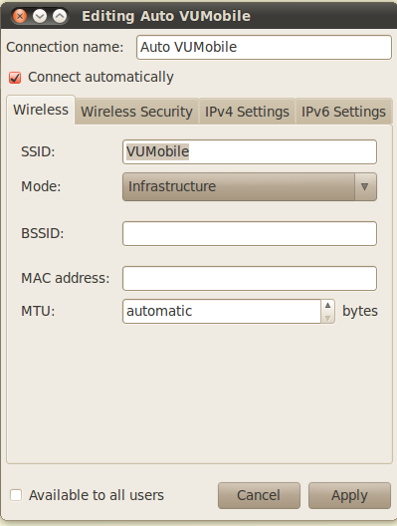Maximize the window with up-arrow button
The image size is (397, 526).
click(60, 16)
